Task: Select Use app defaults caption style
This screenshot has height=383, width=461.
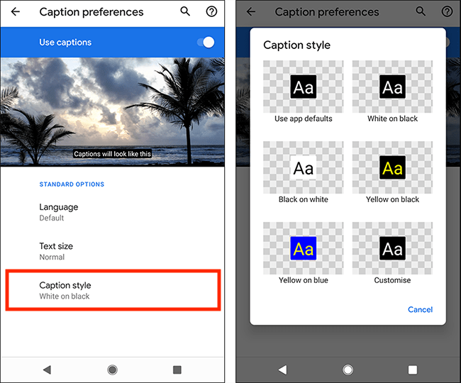Action: click(x=303, y=88)
